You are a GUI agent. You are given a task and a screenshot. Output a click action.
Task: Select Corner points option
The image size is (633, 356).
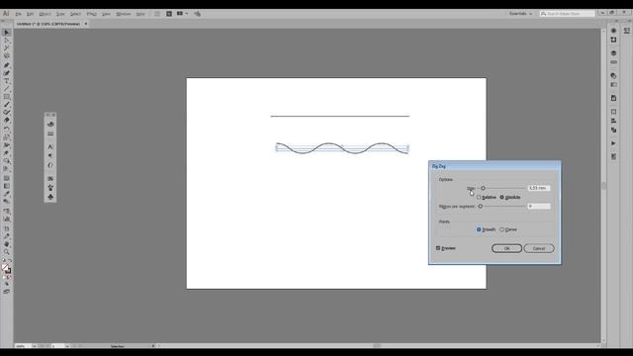pos(508,229)
